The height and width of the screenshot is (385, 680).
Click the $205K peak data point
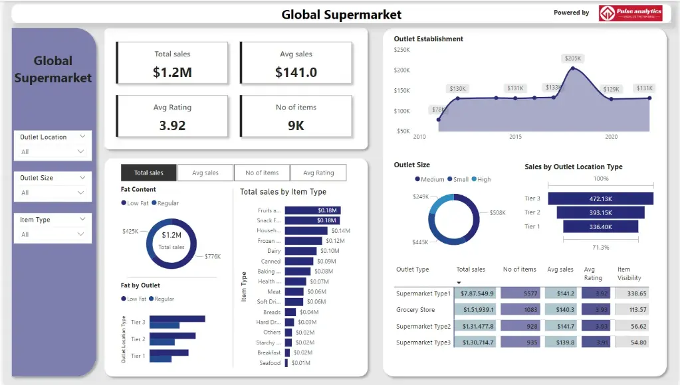coord(573,68)
